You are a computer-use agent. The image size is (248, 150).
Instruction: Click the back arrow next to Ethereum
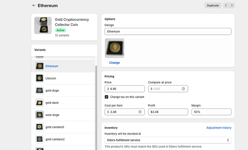pos(34,5)
